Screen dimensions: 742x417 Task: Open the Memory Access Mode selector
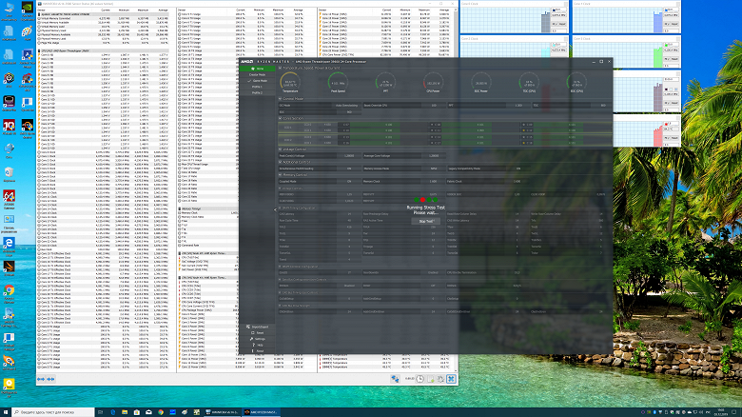434,169
